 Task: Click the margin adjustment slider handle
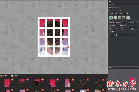[x=117, y=35]
